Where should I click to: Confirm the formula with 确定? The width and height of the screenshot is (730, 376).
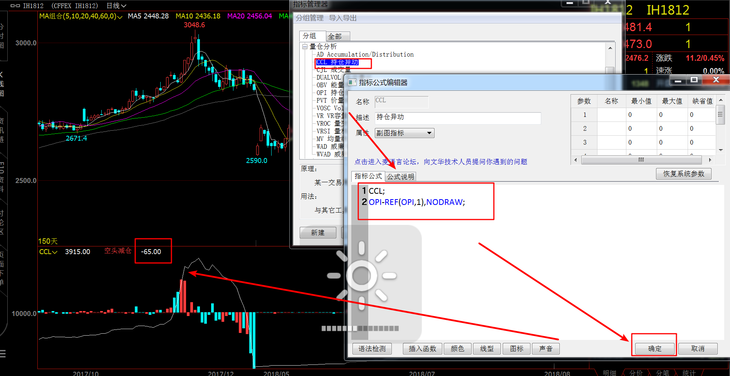coord(655,349)
